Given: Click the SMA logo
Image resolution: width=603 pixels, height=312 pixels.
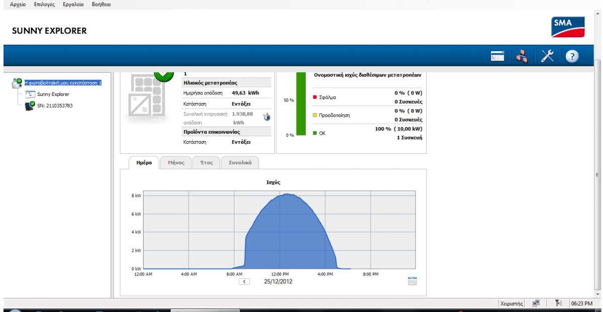Looking at the screenshot, I should [568, 27].
